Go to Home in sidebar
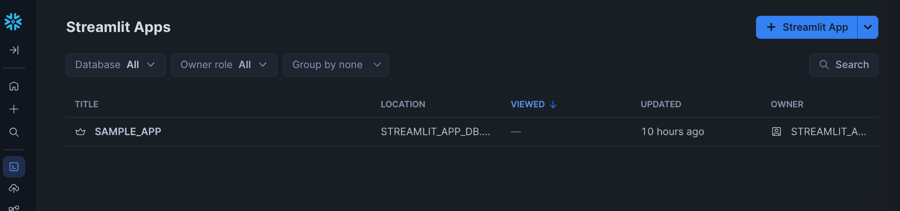The image size is (900, 211). coord(14,86)
